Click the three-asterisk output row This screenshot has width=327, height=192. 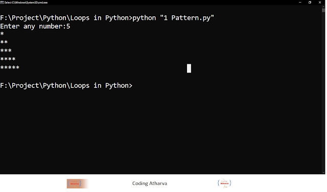point(6,51)
